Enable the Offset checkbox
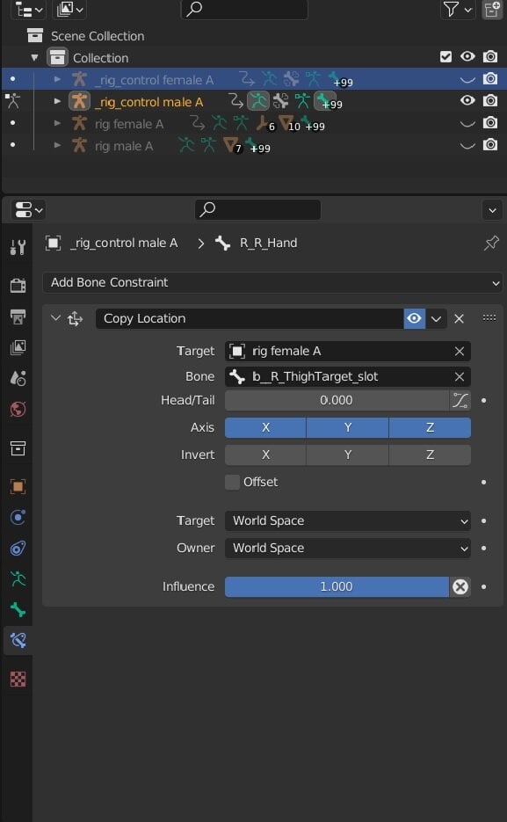 (x=232, y=482)
